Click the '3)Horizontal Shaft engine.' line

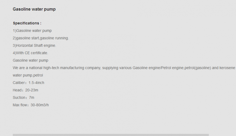tap(35, 46)
